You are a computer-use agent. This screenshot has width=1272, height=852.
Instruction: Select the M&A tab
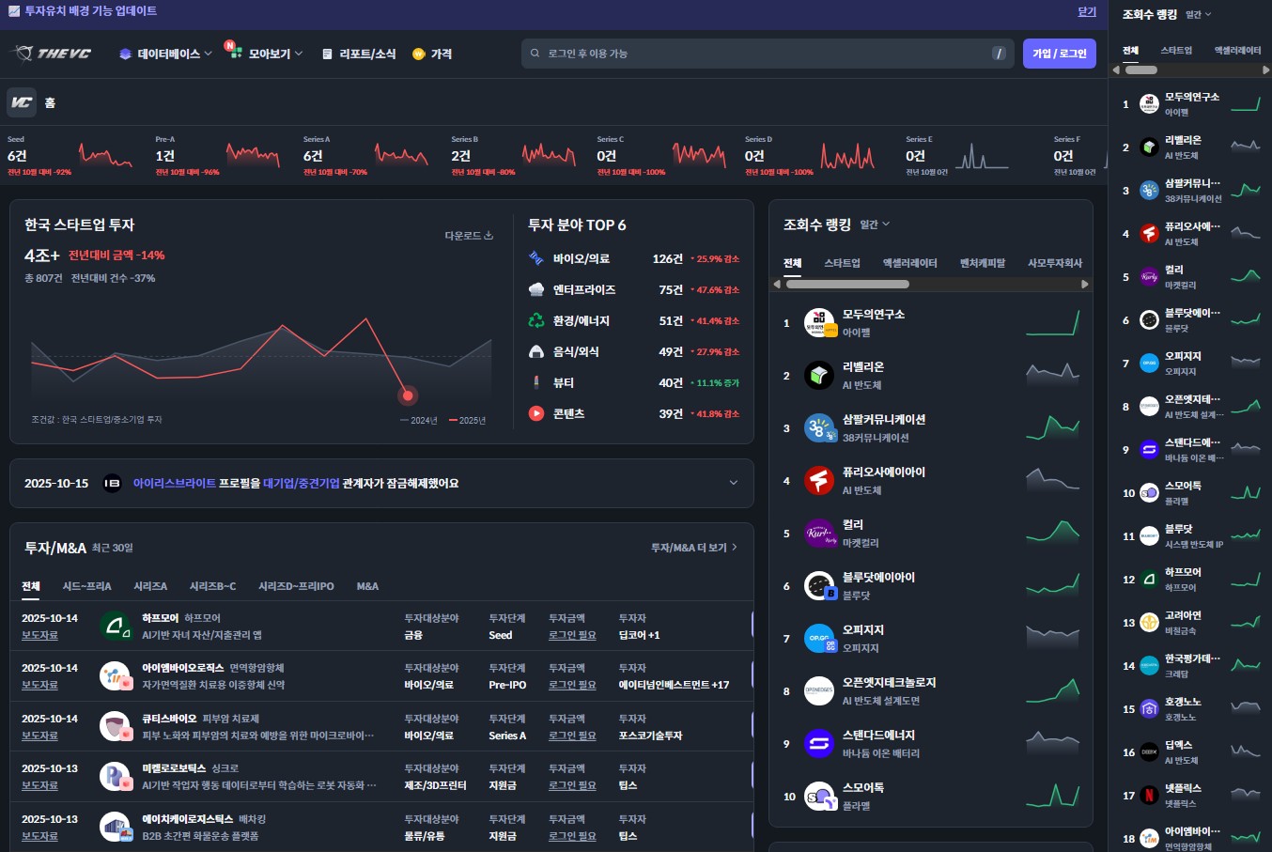pyautogui.click(x=367, y=586)
